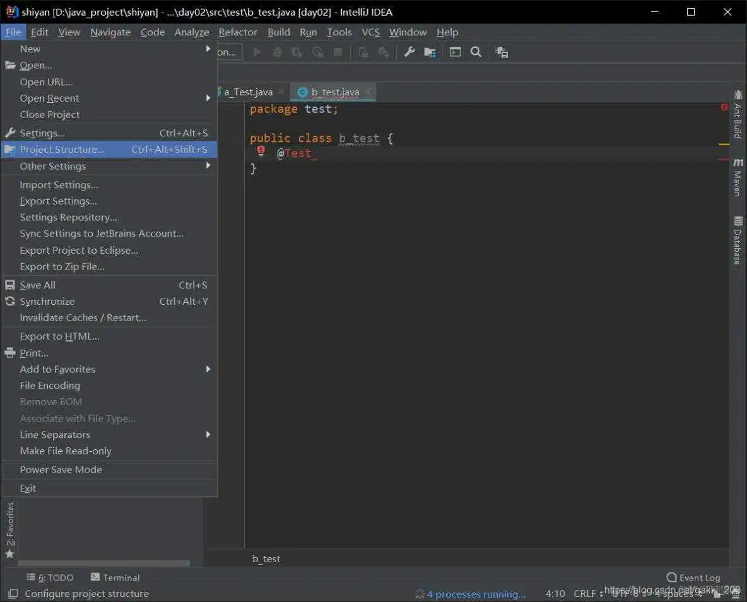This screenshot has width=747, height=602.
Task: Open the Event Log
Action: pyautogui.click(x=694, y=577)
